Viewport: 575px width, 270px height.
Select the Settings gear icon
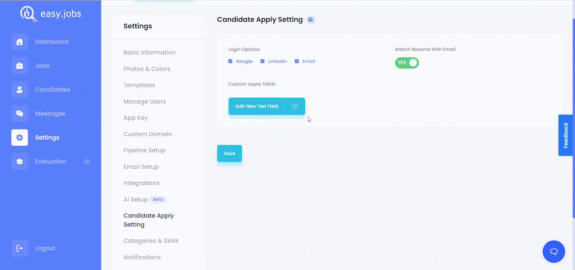(x=19, y=138)
